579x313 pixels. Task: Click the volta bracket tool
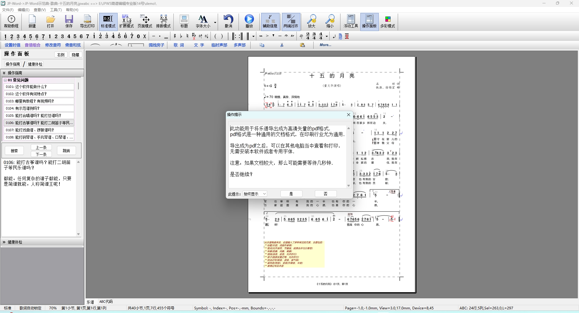click(136, 45)
